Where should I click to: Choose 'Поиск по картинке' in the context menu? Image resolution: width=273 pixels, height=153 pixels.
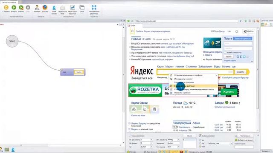pos(182,93)
